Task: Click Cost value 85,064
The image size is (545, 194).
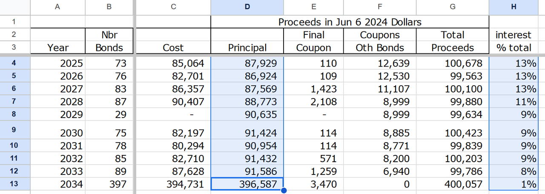Action: click(x=173, y=64)
